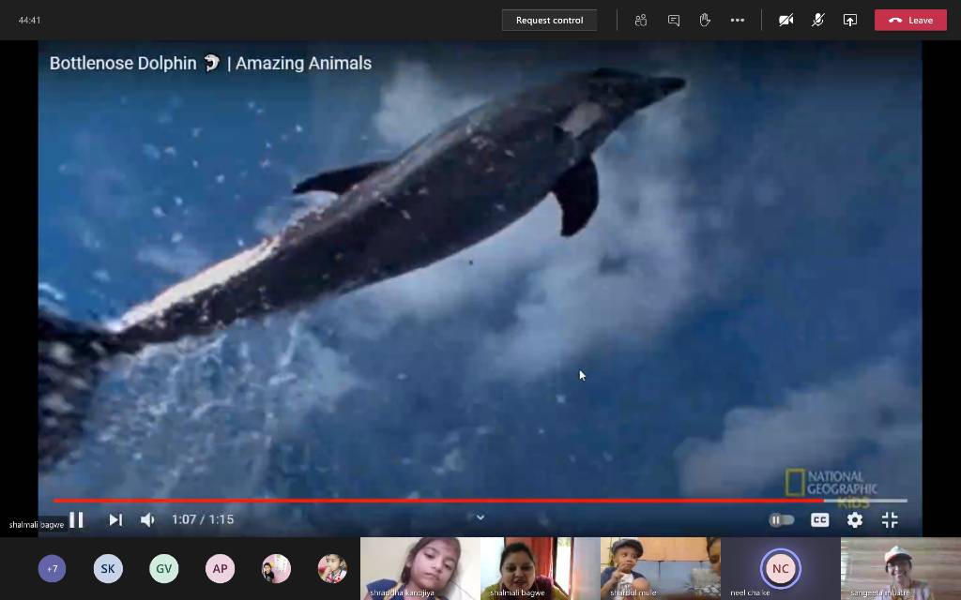961x600 pixels.
Task: Open the More actions ellipsis menu
Action: (x=738, y=21)
